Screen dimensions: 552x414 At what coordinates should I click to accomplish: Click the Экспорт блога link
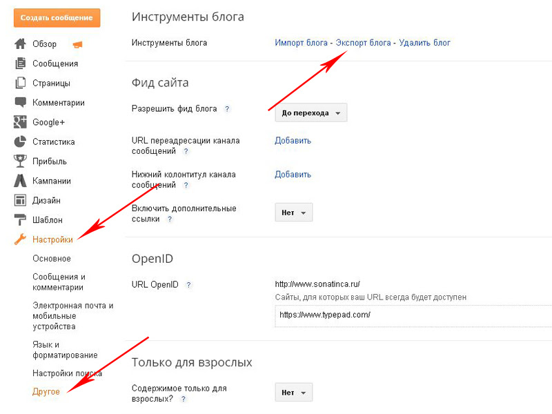(364, 43)
